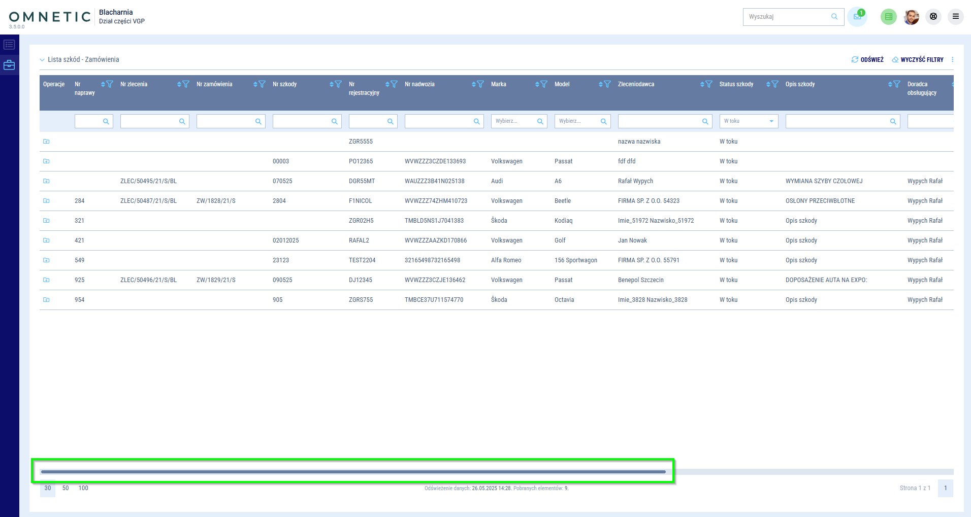Screen dimensions: 971x517
Task: Open folder icon for row ZGR5555
Action: click(46, 142)
